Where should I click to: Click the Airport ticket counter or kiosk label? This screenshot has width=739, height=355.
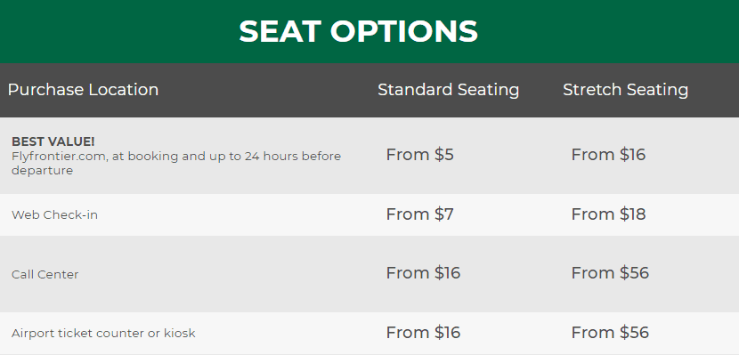(103, 334)
